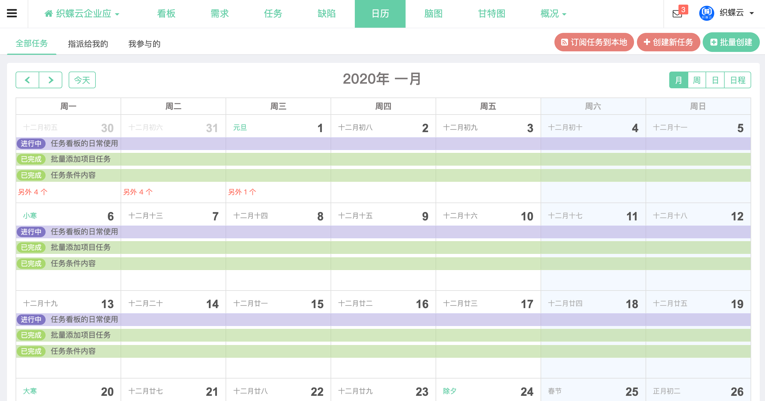Click 另外 4 个 link under the 30th
The image size is (765, 401).
(x=33, y=192)
